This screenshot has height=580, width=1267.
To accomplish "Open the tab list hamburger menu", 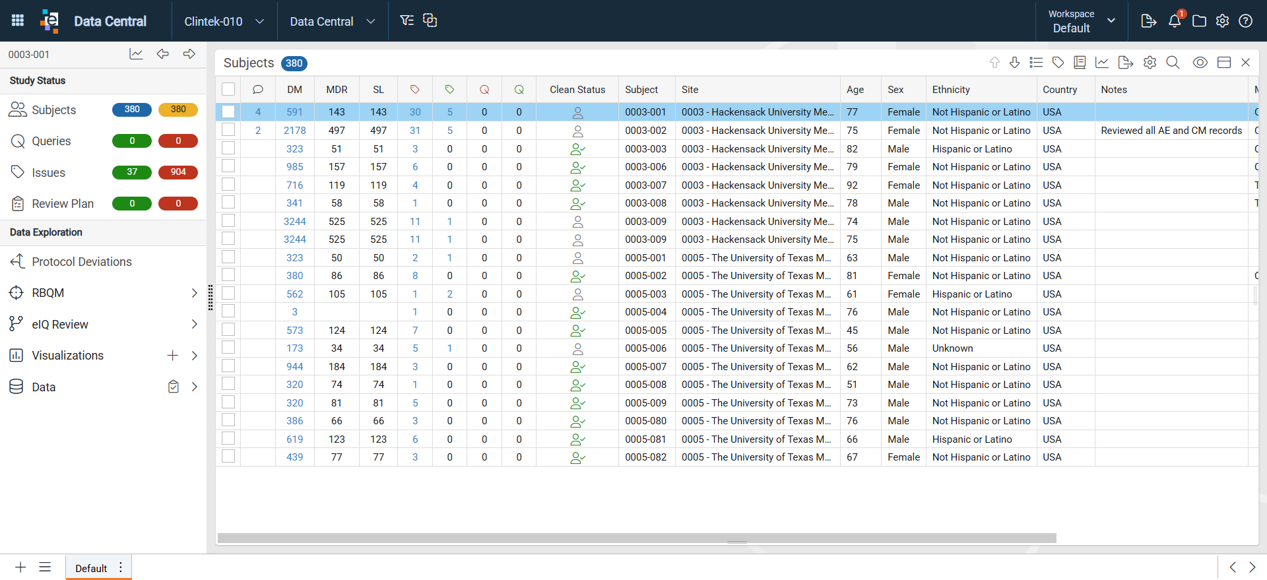I will coord(45,567).
